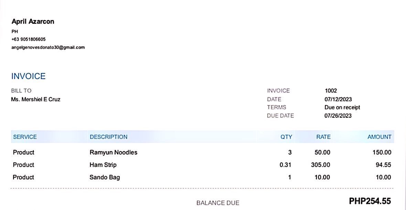Click the RATE column header
The width and height of the screenshot is (406, 210).
(323, 137)
